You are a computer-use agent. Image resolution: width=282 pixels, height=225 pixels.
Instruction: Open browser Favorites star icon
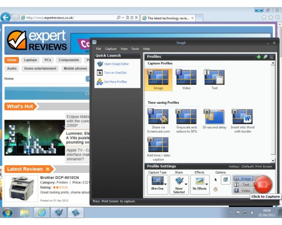pyautogui.click(x=271, y=17)
